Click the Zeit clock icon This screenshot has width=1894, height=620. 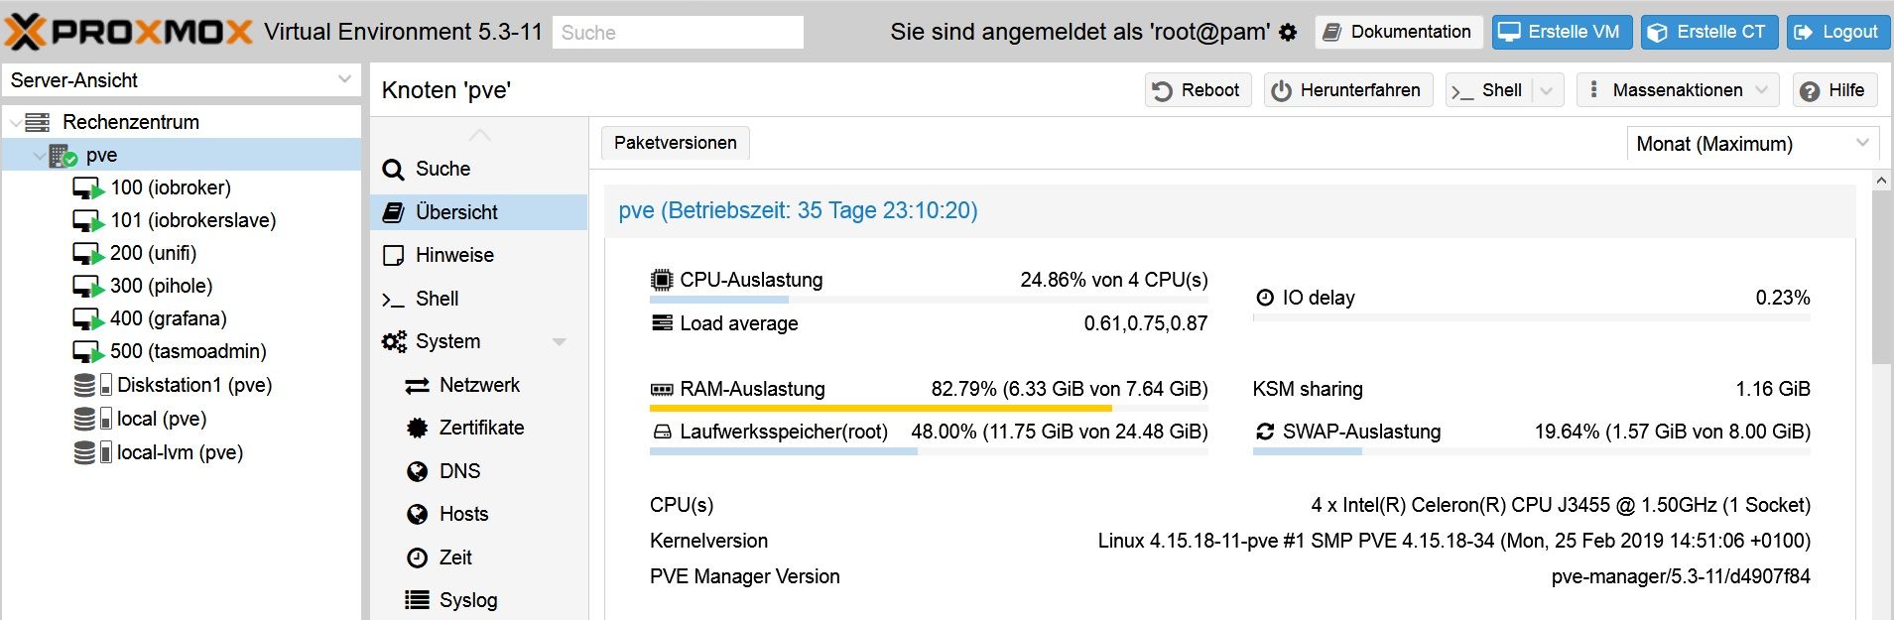tap(417, 558)
